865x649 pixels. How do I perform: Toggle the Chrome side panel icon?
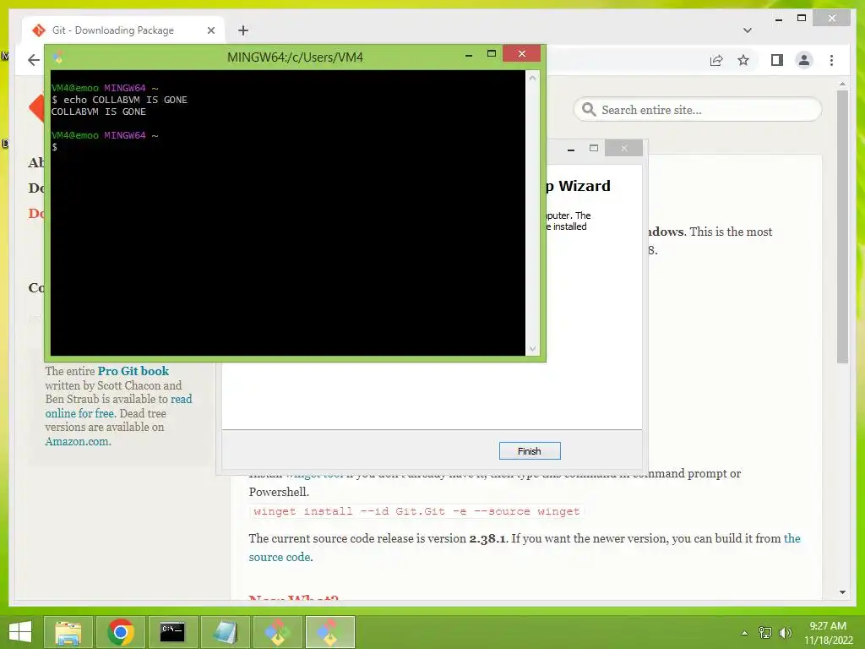[x=777, y=60]
